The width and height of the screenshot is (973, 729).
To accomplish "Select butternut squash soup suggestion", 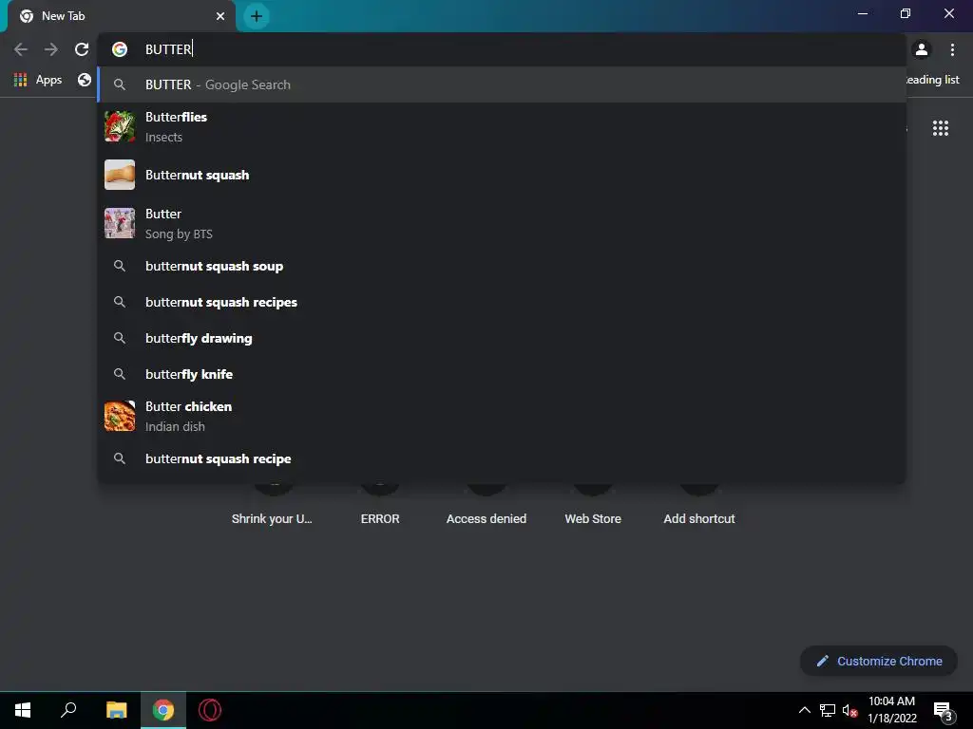I will 502,266.
